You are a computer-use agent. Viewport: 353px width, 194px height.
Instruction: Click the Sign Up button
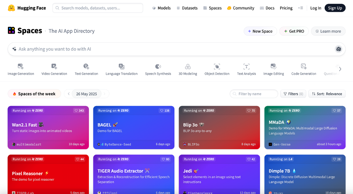pyautogui.click(x=335, y=8)
